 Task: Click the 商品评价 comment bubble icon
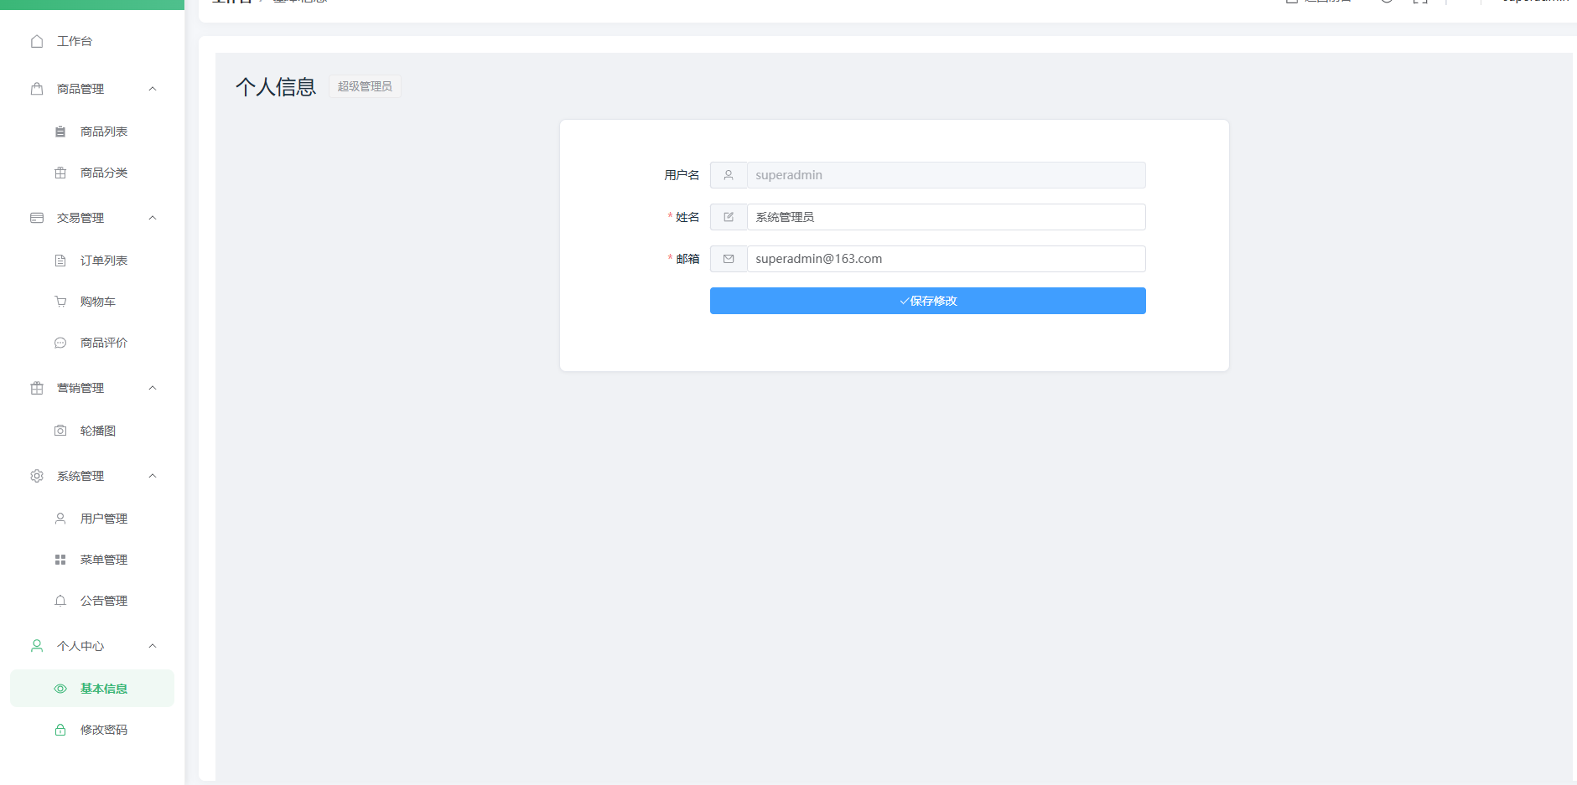[x=60, y=343]
